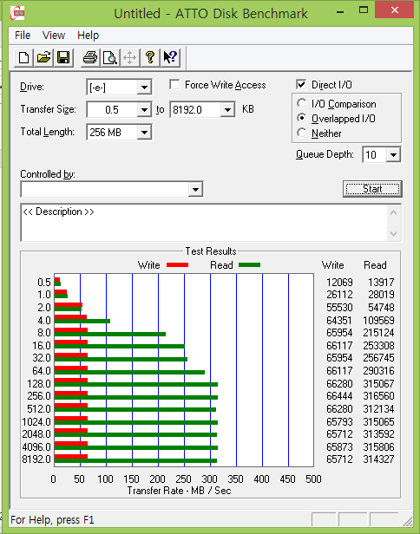This screenshot has width=420, height=534.
Task: Open the Transfer Size minimum dropdown 0.5
Action: [x=144, y=110]
